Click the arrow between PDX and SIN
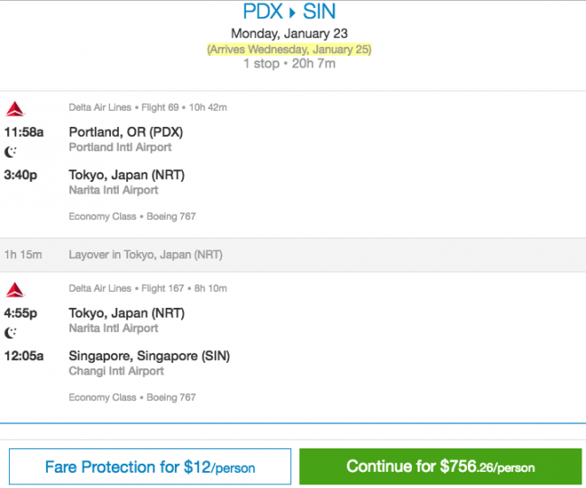 click(x=292, y=13)
